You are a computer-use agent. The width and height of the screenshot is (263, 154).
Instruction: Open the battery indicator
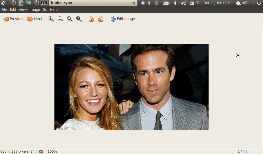[166, 3]
